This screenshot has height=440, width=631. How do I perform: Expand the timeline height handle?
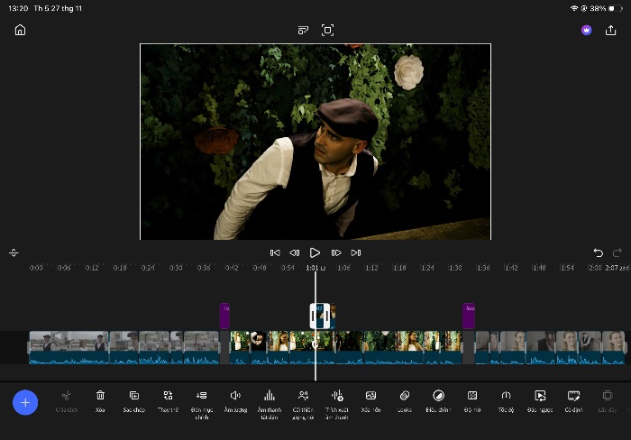point(14,252)
